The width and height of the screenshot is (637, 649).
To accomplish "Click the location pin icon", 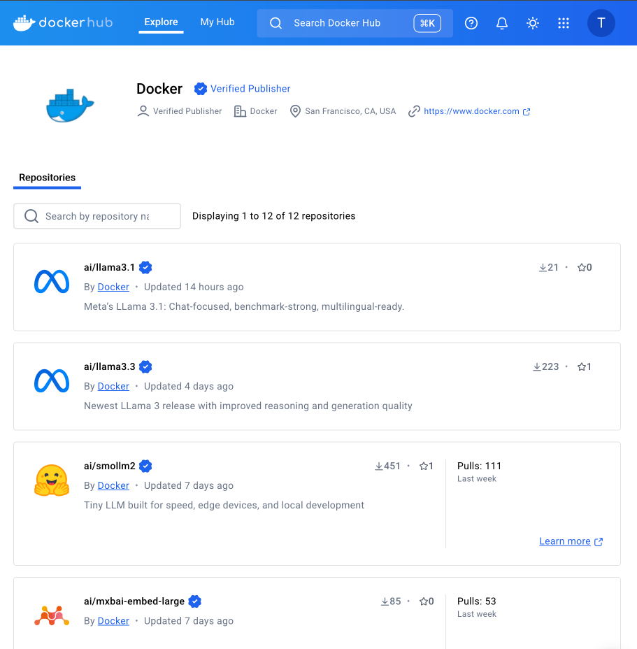I will [295, 111].
